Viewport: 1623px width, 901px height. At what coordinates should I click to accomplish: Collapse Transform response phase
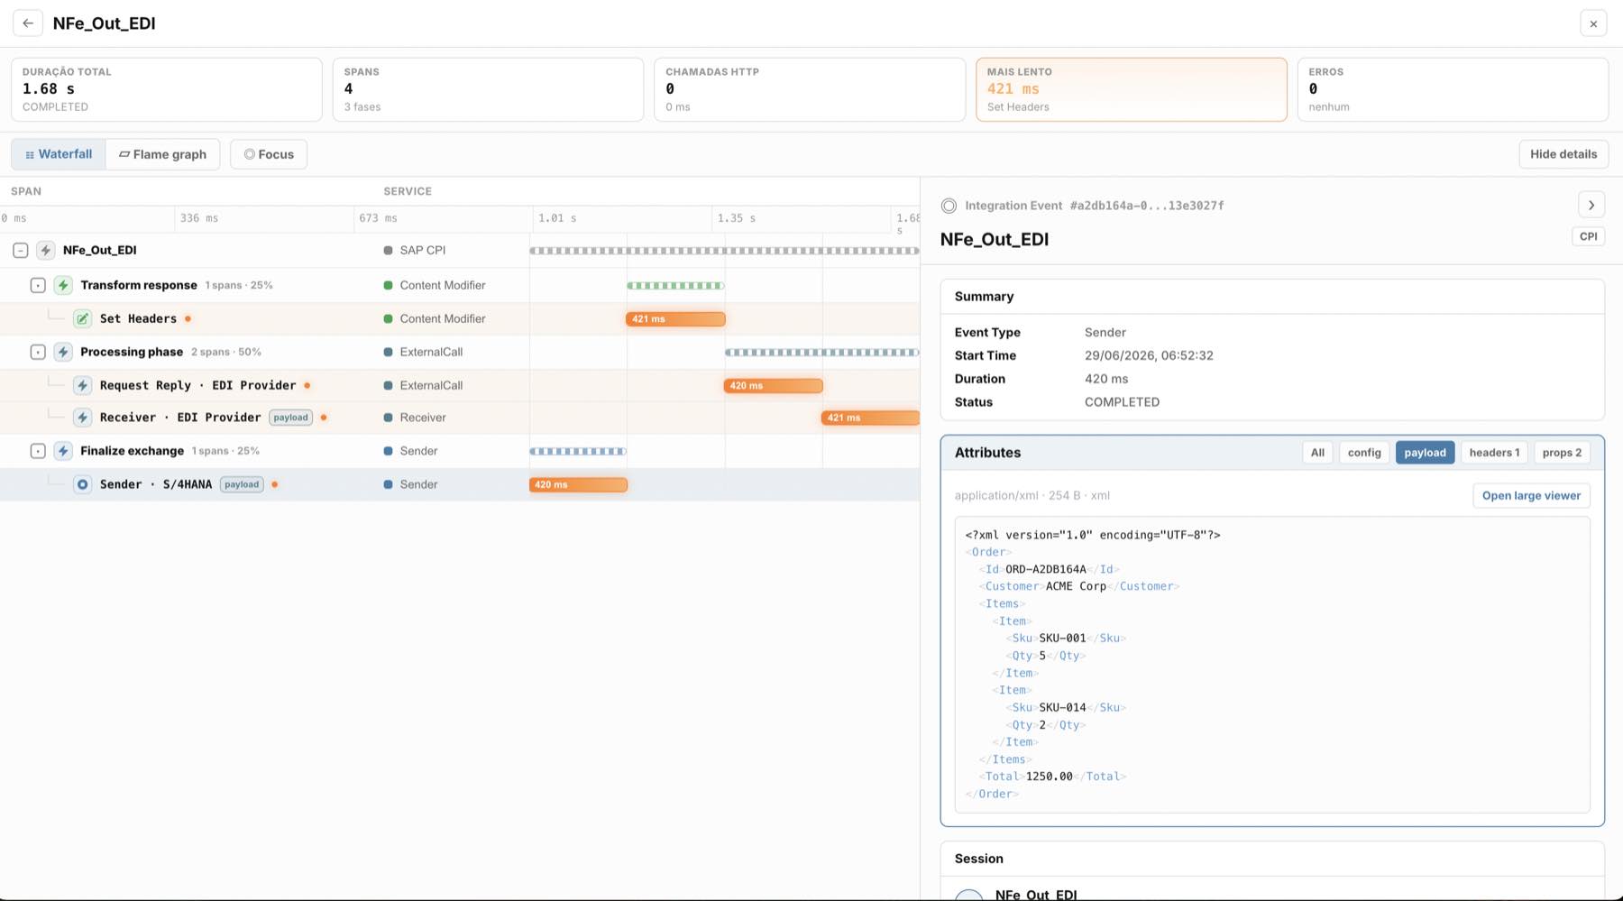[38, 285]
